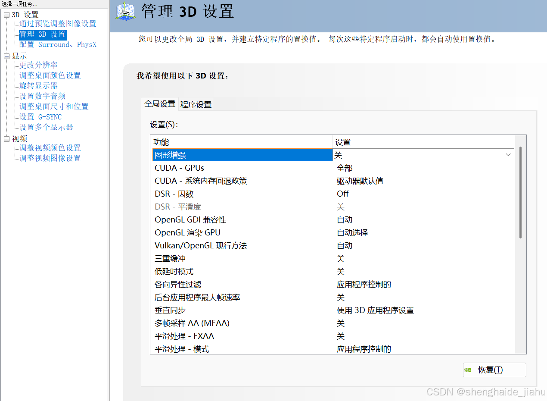This screenshot has width=547, height=401.
Task: Select 管理 3D 设置 in tree
Action: pos(43,34)
